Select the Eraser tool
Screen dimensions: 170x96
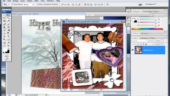pyautogui.click(x=5, y=30)
